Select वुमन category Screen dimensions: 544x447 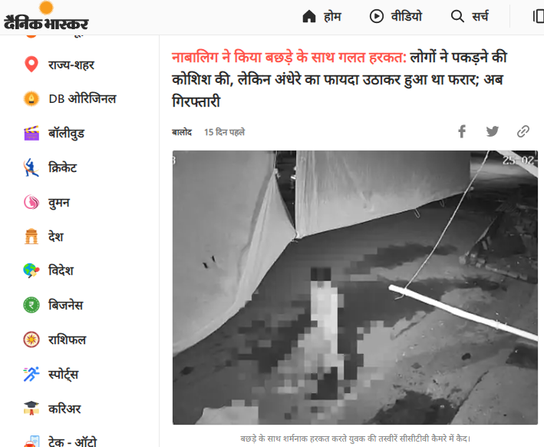pyautogui.click(x=59, y=202)
